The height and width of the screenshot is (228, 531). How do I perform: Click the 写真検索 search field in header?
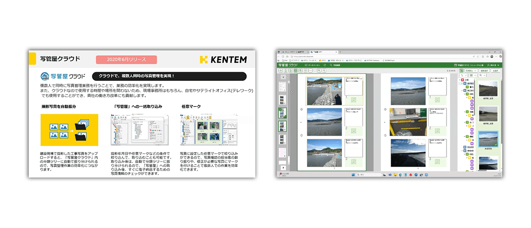334,65
